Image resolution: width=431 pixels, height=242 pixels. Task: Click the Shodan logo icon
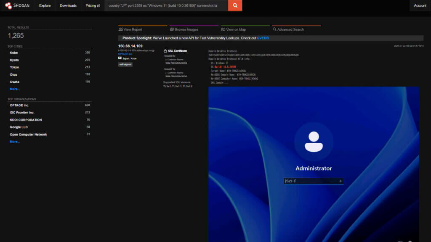coord(9,5)
